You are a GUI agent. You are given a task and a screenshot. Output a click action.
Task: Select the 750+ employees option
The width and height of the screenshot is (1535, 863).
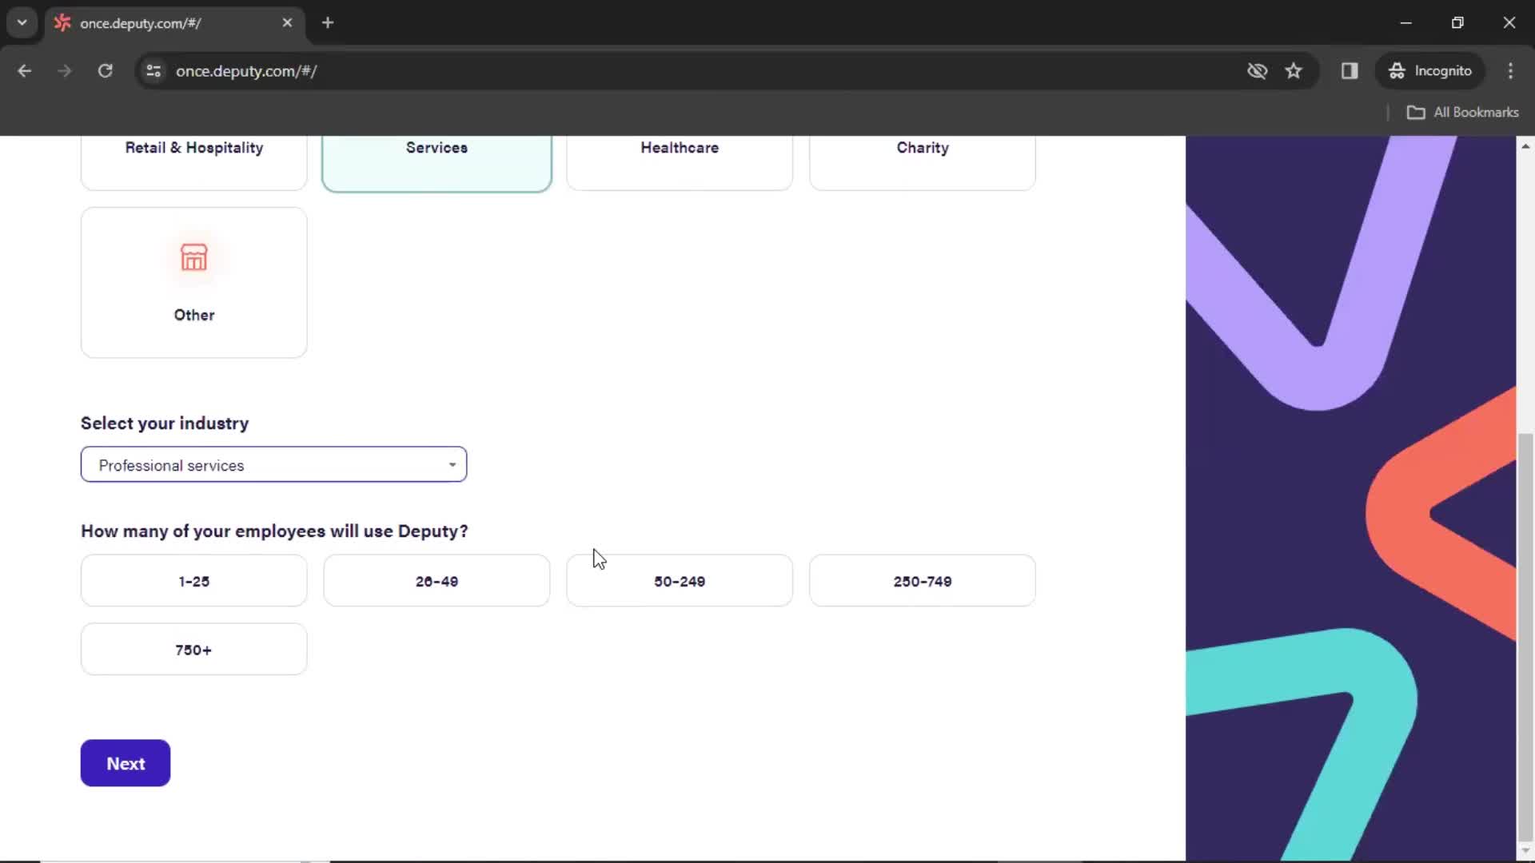point(194,650)
